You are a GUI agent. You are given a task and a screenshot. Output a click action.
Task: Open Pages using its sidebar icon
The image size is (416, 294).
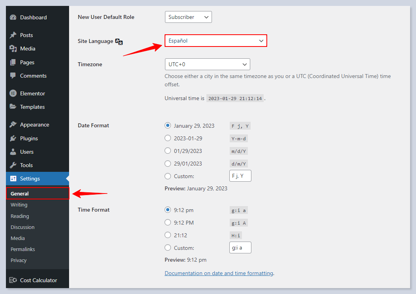tap(13, 62)
